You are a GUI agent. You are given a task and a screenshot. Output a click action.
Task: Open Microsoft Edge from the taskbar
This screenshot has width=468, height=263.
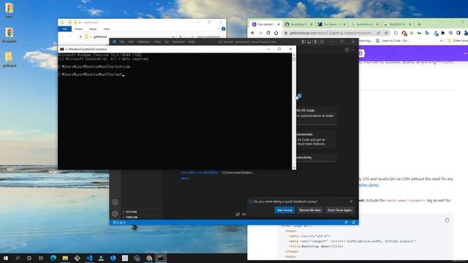[53, 258]
